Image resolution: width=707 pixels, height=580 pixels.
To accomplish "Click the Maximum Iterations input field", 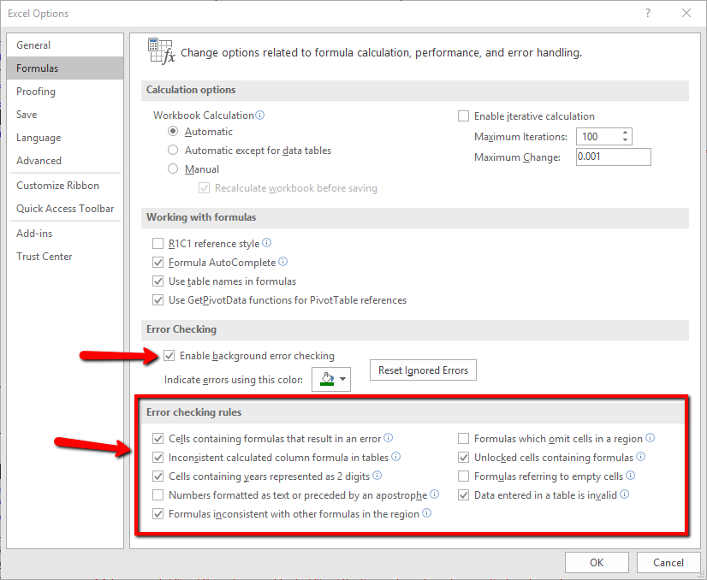I will [x=598, y=137].
